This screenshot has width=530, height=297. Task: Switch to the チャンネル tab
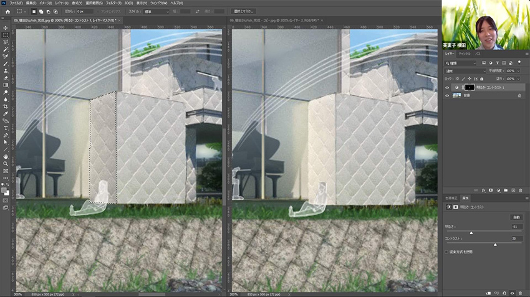[x=464, y=54]
